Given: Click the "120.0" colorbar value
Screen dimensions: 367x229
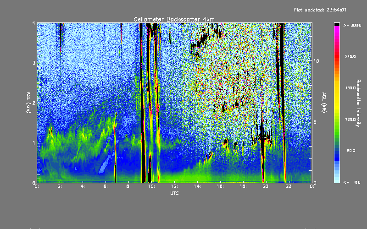Looking at the screenshot, I should [x=350, y=120].
